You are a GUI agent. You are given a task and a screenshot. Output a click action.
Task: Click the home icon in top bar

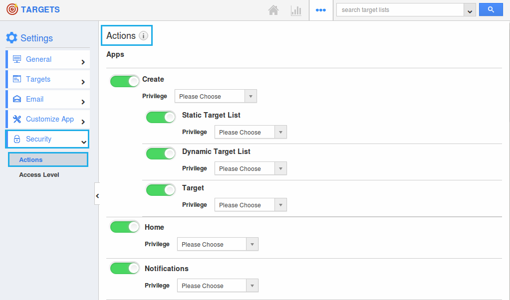coord(273,10)
